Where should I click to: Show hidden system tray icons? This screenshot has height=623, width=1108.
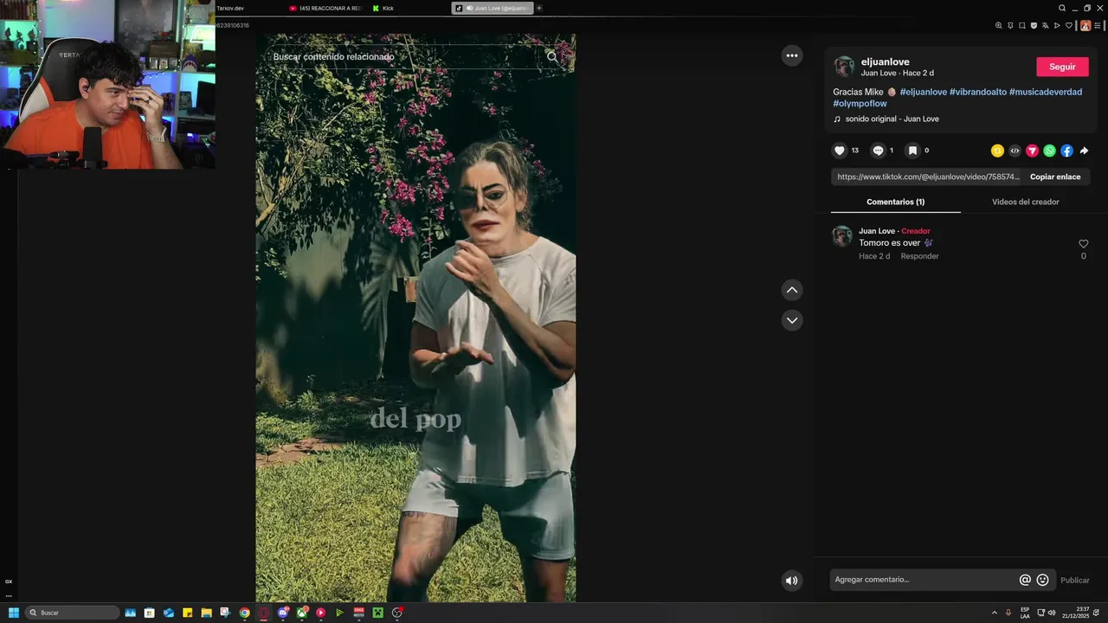[x=994, y=613]
